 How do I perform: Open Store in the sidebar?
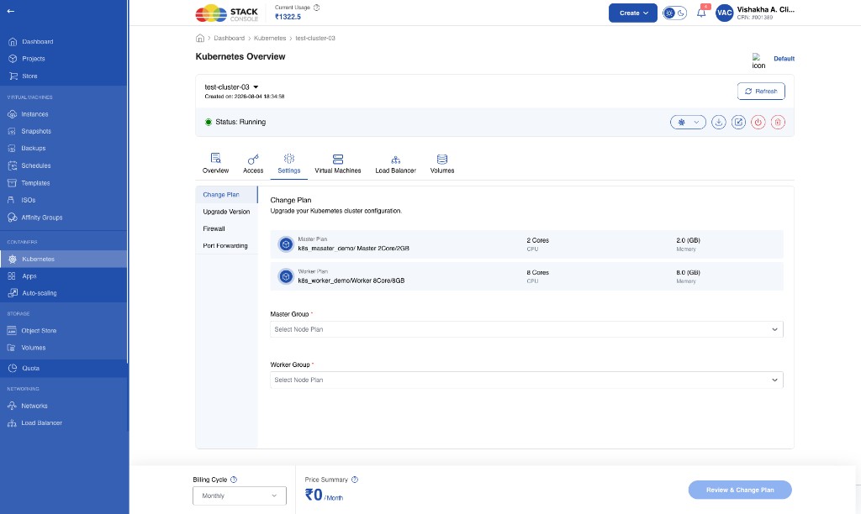(29, 76)
